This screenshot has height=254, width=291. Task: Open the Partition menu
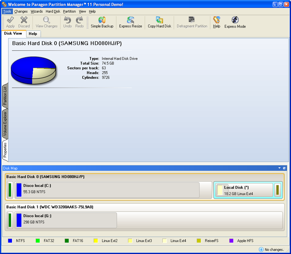pos(69,11)
